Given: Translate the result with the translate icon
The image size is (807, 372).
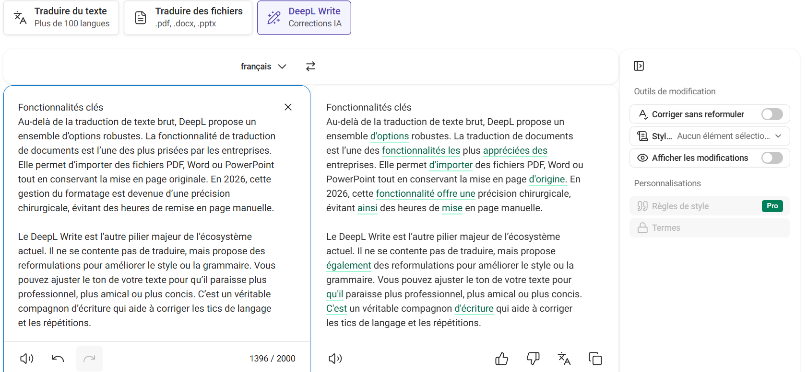Looking at the screenshot, I should coord(564,359).
